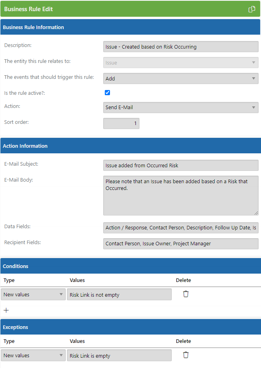Click the 'Is the rule active?:' label
The height and width of the screenshot is (368, 261).
click(24, 93)
